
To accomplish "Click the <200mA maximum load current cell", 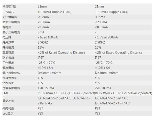I will pyautogui.click(x=101, y=22).
